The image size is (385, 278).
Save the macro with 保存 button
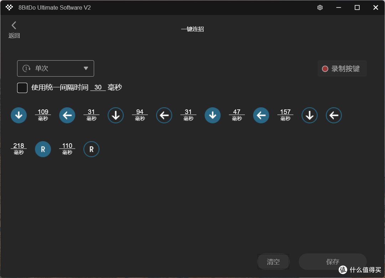[x=333, y=262]
